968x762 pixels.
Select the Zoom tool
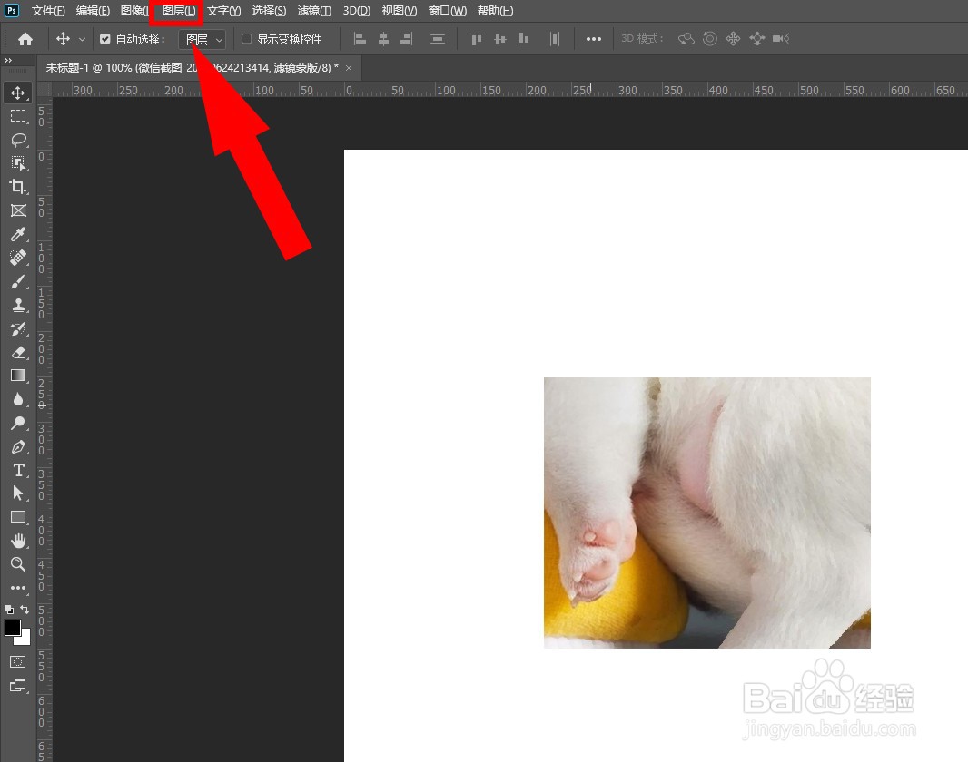pyautogui.click(x=18, y=564)
